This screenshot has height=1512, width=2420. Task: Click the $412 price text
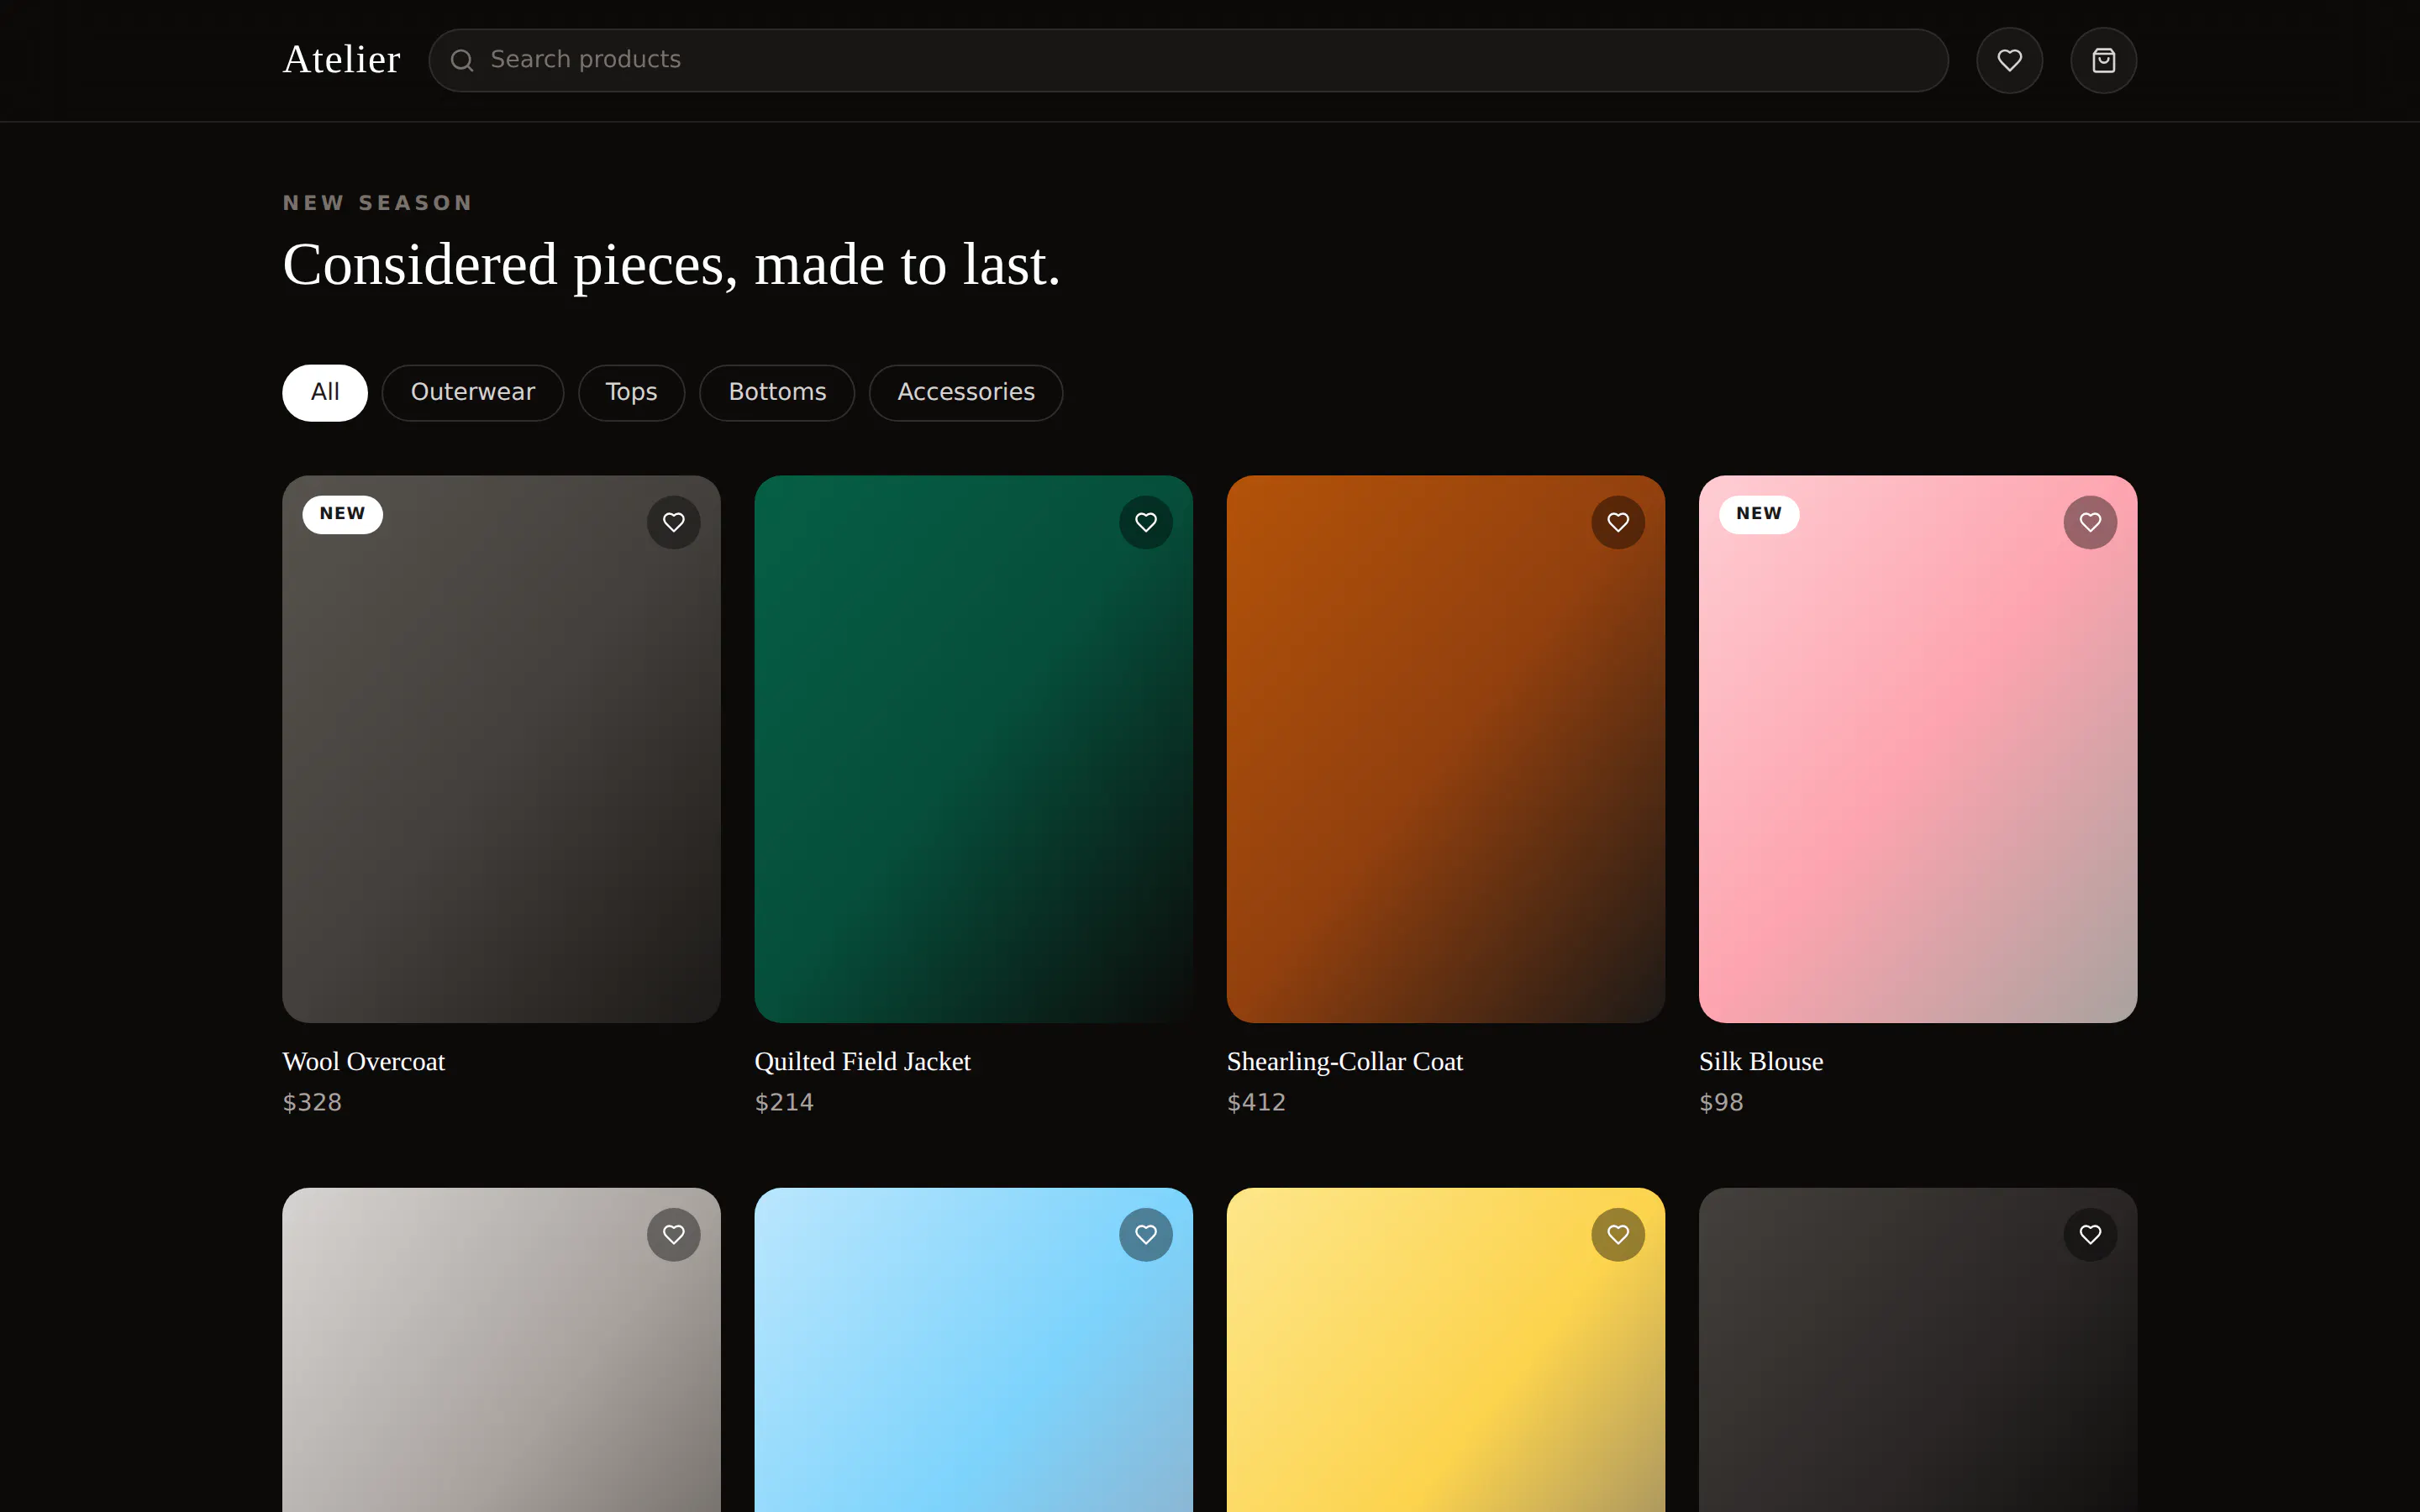tap(1256, 1102)
